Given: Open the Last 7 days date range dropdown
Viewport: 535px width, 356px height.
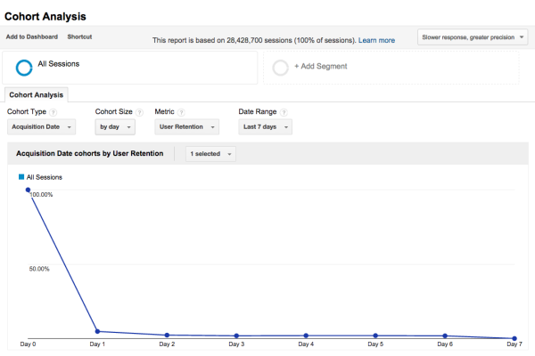Looking at the screenshot, I should 265,127.
